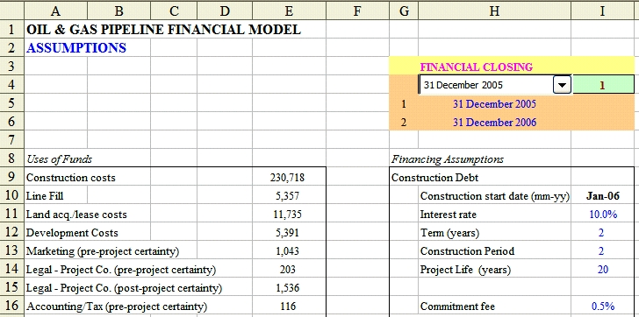Click the value 230,718
The width and height of the screenshot is (639, 317).
pos(287,178)
